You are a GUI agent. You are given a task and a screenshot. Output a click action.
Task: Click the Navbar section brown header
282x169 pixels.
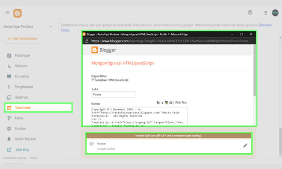point(168,136)
